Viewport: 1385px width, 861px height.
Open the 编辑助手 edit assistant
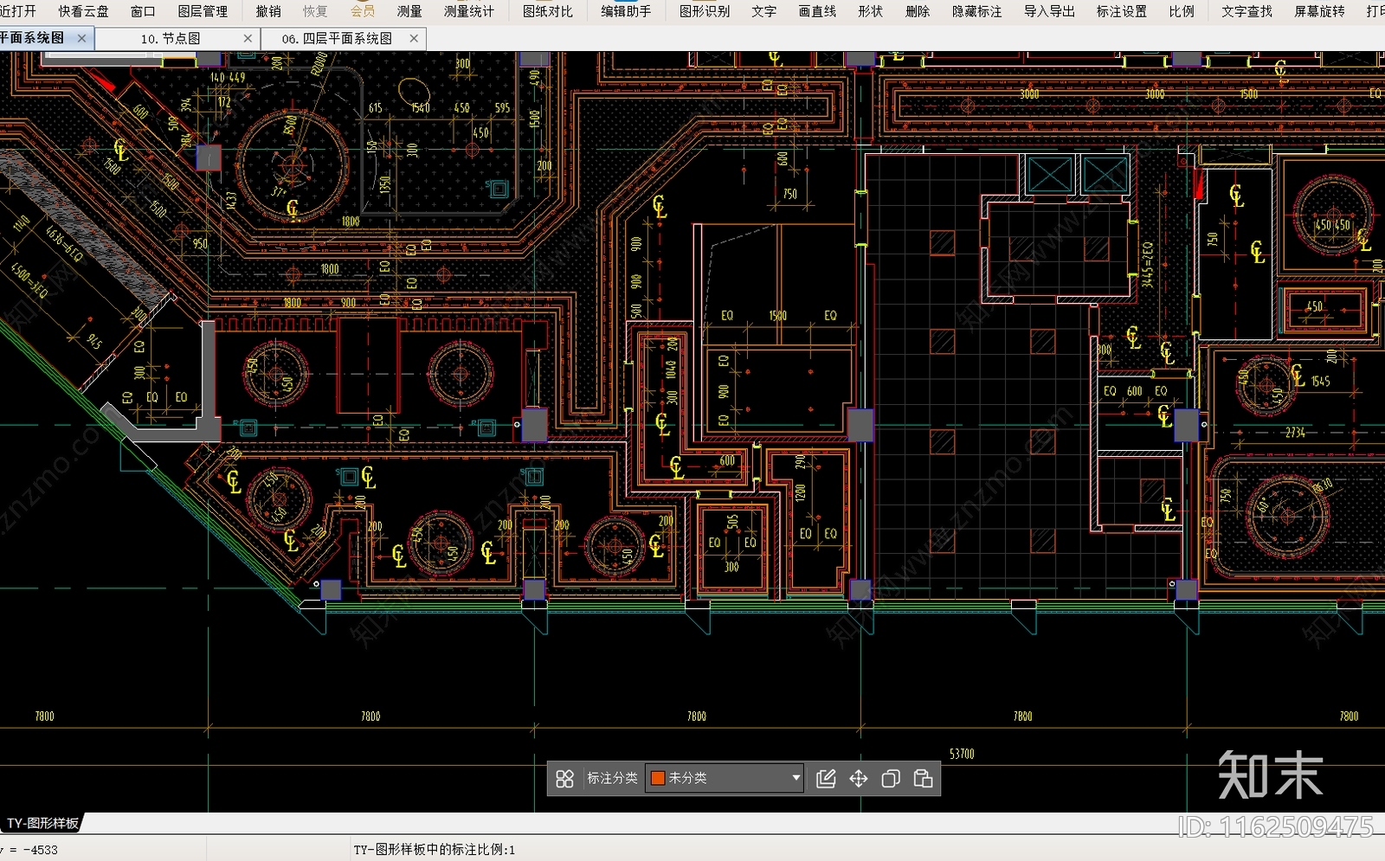[x=626, y=11]
